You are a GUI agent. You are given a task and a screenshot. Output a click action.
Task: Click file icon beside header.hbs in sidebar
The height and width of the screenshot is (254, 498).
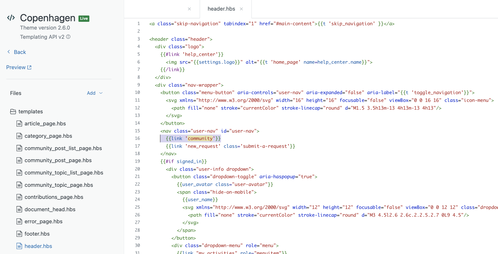pyautogui.click(x=19, y=246)
